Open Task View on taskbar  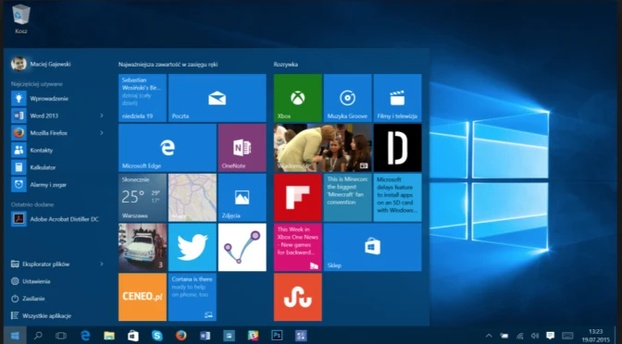pos(61,336)
